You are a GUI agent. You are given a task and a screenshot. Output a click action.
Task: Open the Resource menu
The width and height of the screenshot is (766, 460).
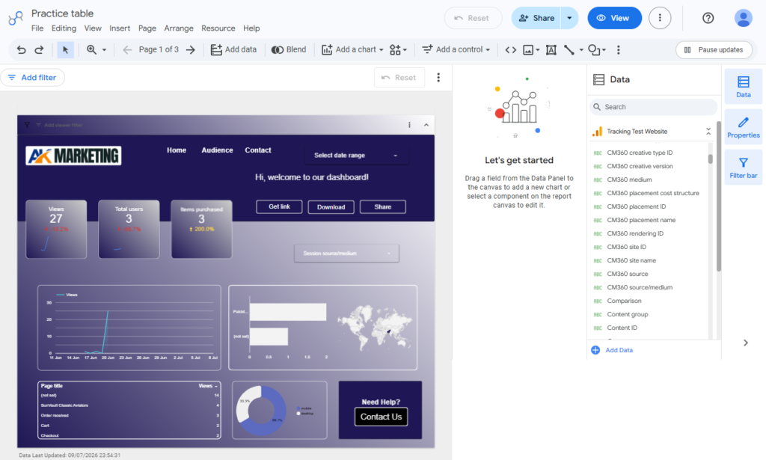(x=218, y=28)
